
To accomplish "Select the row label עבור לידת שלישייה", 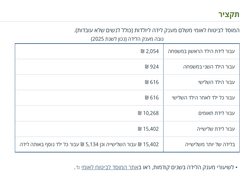I will coord(216,129).
